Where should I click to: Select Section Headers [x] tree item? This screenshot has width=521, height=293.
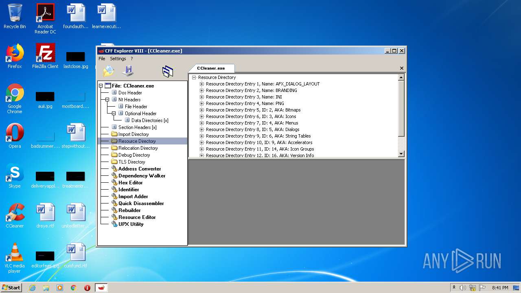(137, 127)
